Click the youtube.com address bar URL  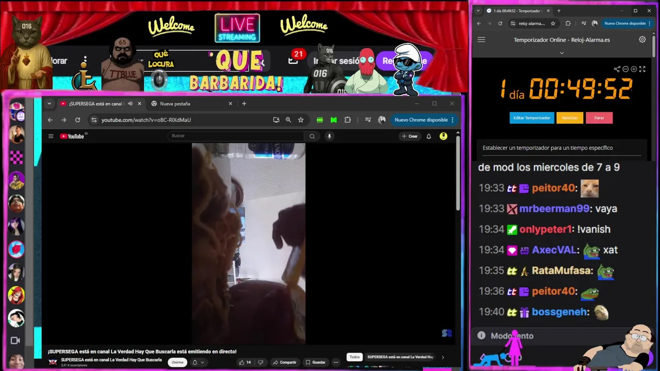(x=146, y=120)
